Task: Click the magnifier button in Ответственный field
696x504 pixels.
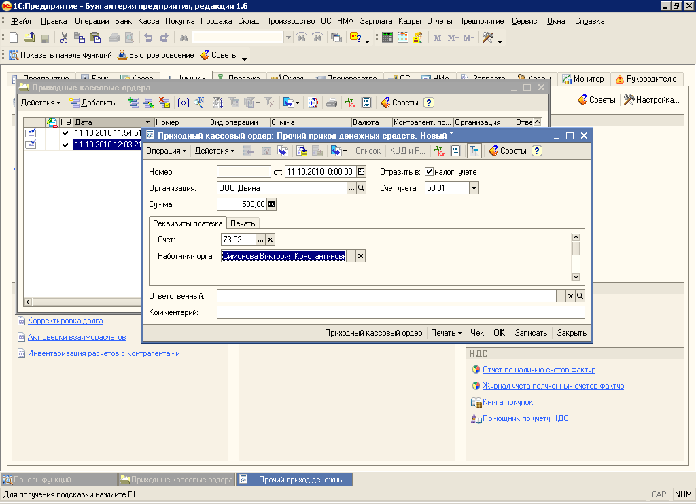Action: point(580,296)
